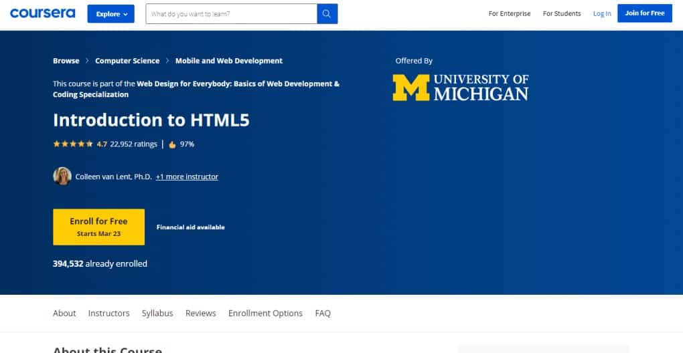Focus the 'What do you want to learn?' search field
683x353 pixels.
[x=231, y=14]
